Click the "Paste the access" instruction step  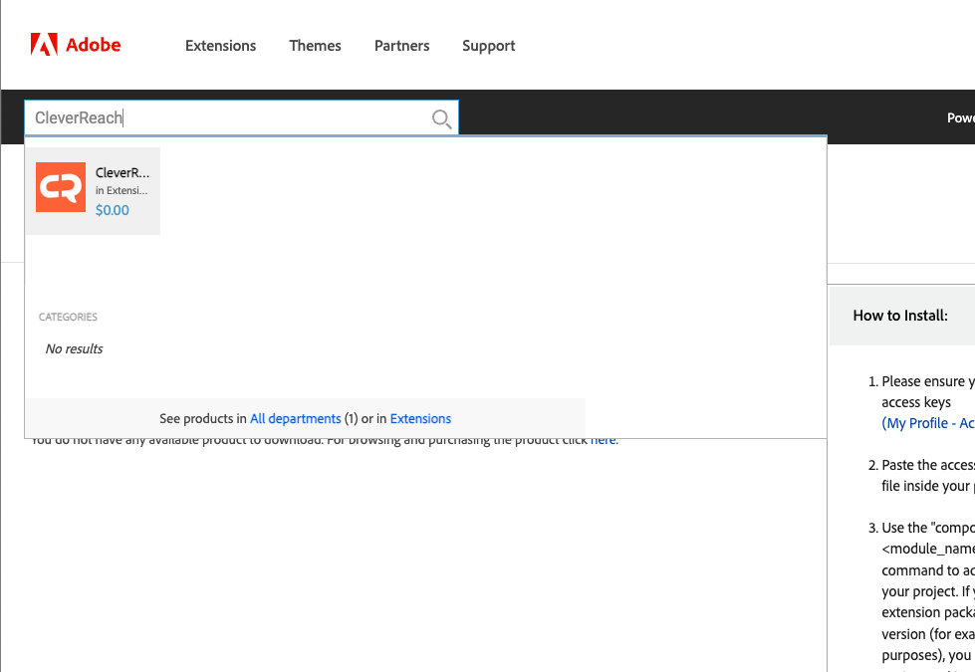click(921, 476)
